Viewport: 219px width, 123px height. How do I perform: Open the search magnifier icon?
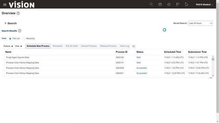pyautogui.click(x=151, y=4)
